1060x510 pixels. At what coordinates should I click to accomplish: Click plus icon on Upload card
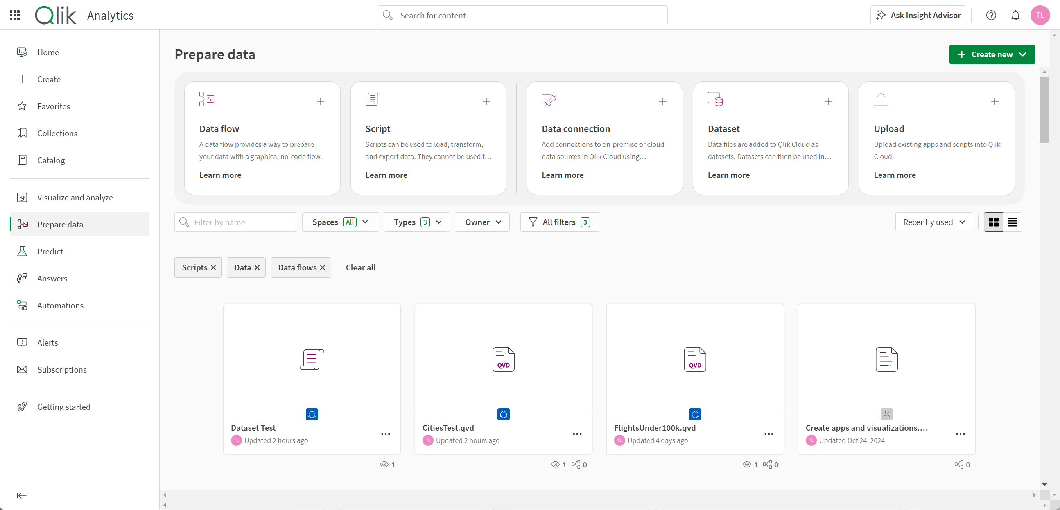pos(994,101)
